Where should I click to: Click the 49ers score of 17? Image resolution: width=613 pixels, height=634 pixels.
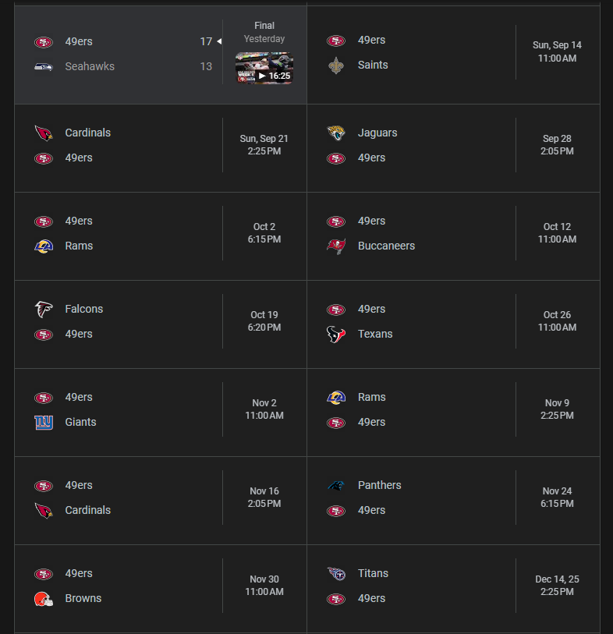point(206,41)
